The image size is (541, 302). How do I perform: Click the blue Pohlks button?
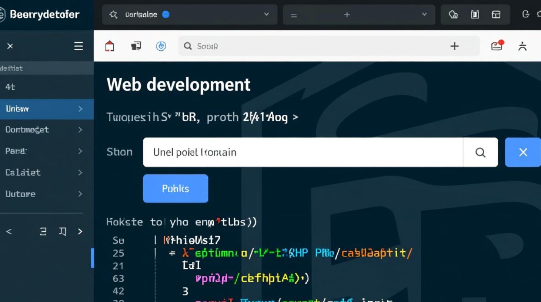(176, 188)
